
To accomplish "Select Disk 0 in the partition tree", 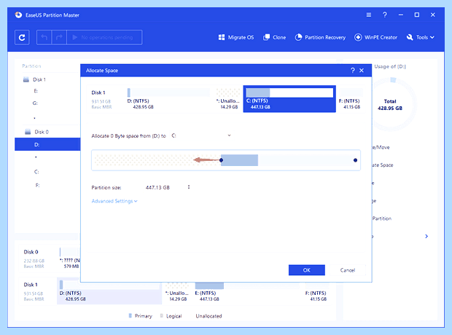I will (x=42, y=132).
